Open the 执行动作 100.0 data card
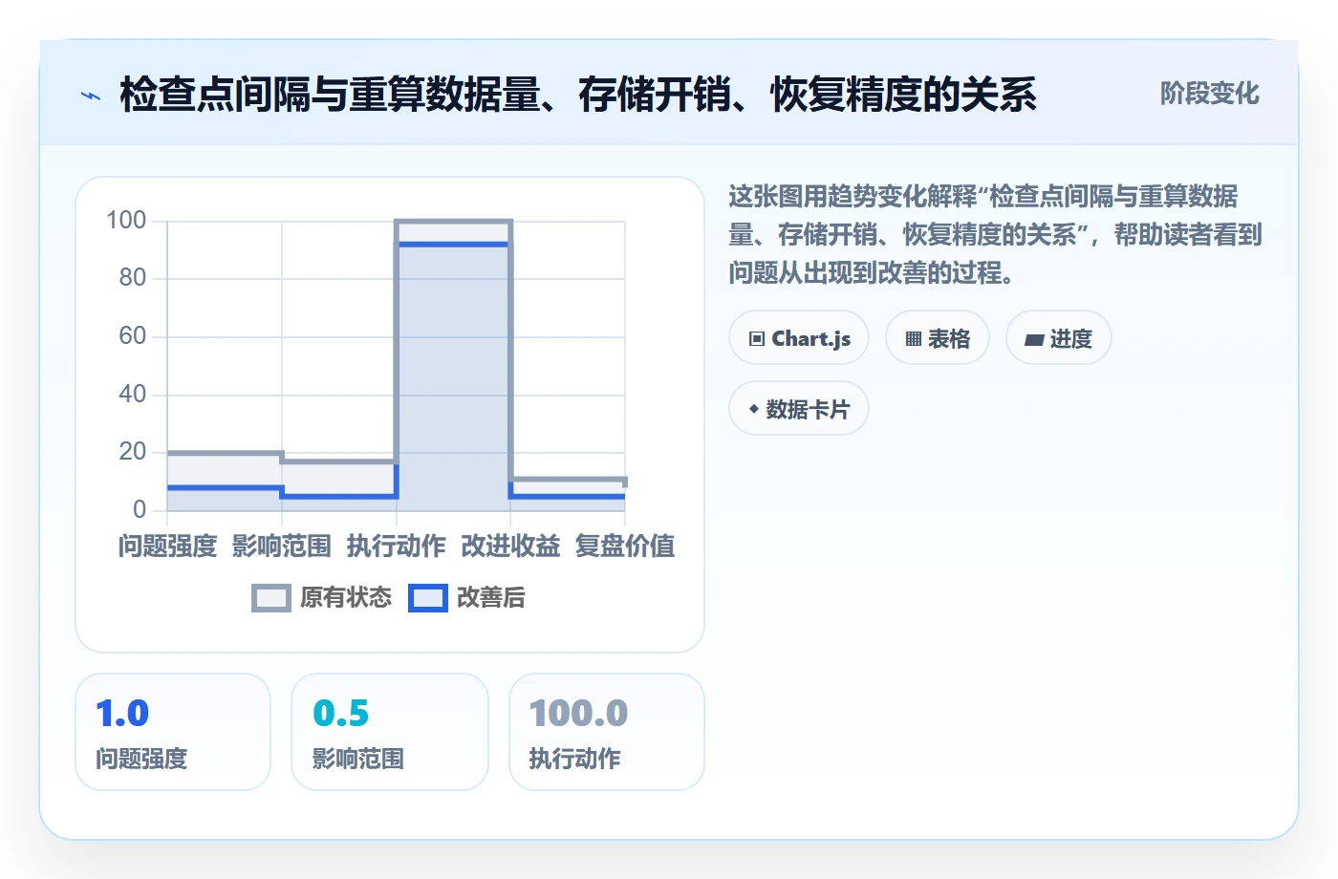The image size is (1338, 879). 607,732
